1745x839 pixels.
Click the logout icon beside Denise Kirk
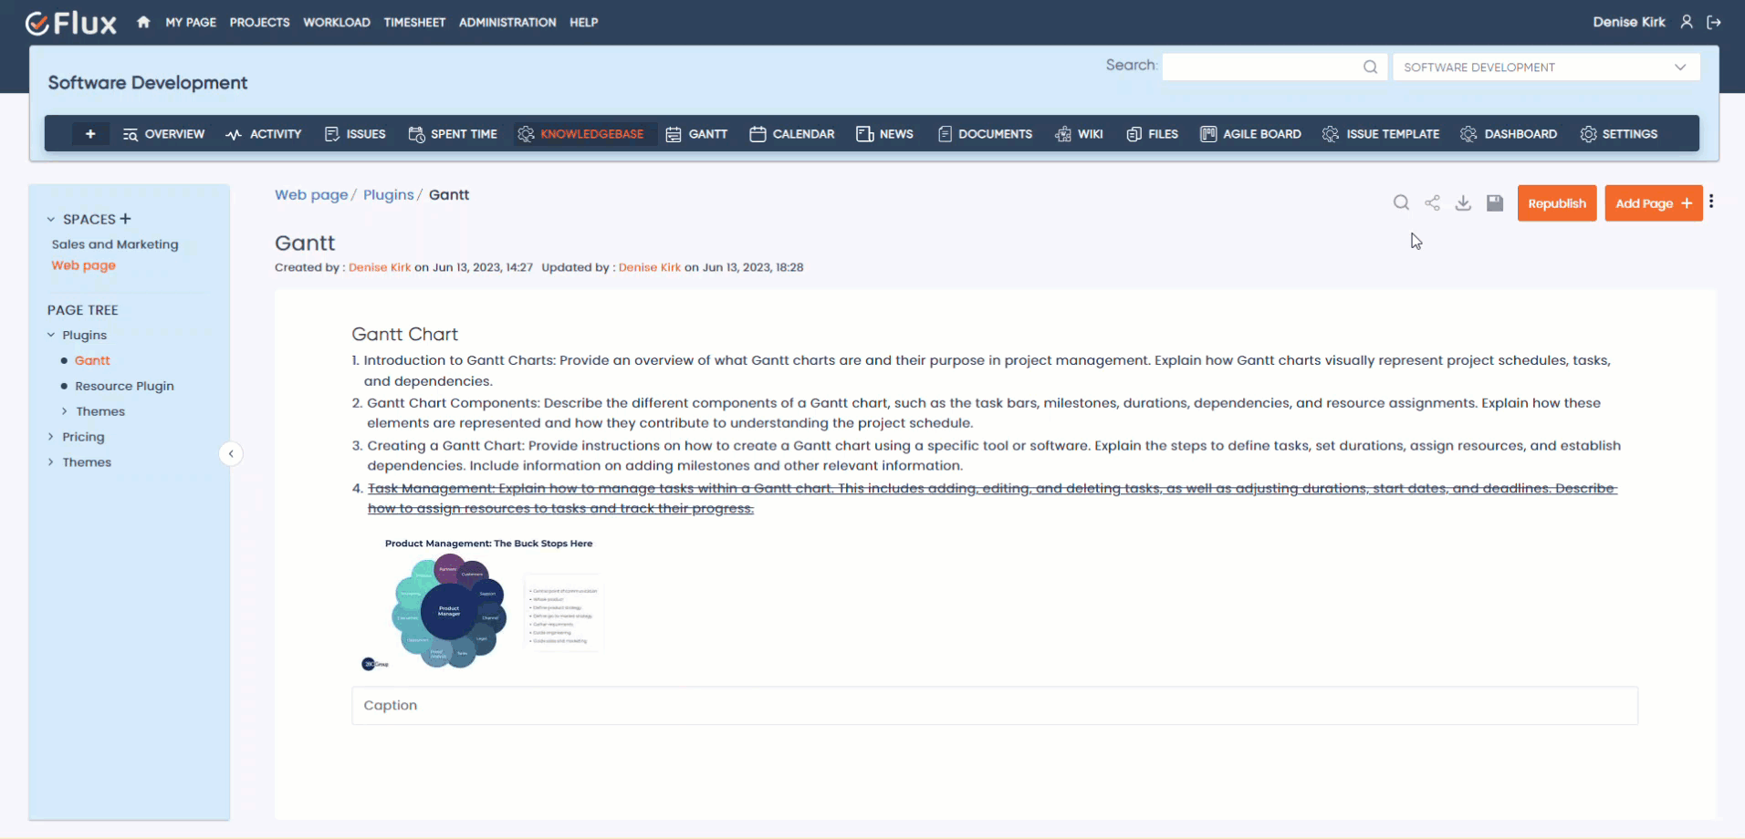pos(1714,22)
